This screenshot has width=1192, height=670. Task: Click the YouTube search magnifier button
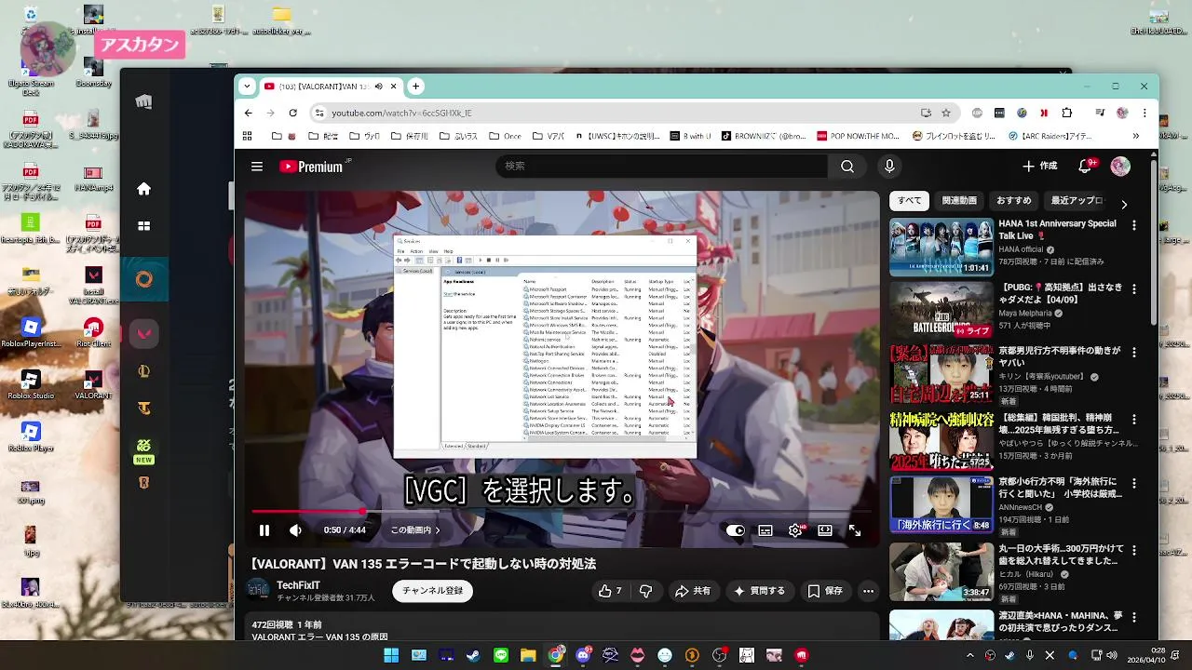[x=847, y=167]
